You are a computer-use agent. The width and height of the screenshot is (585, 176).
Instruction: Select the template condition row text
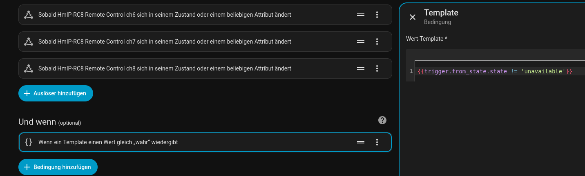108,142
